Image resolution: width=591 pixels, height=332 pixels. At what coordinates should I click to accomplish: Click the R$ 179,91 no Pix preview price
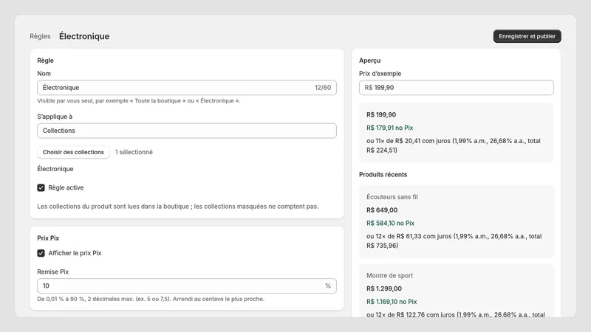pos(390,128)
